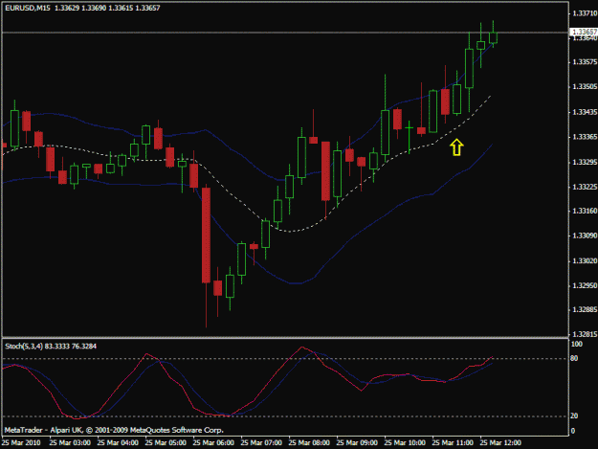
Task: Click price level 1.33090 on axis
Action: (585, 236)
